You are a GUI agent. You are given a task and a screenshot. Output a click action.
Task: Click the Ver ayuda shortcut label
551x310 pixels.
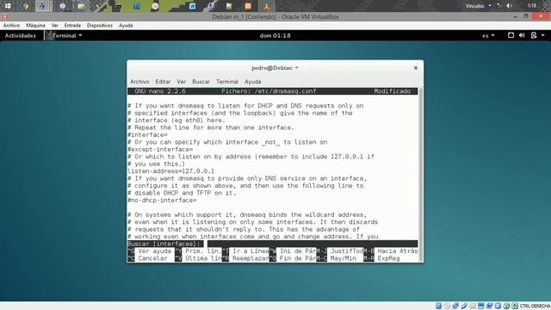click(155, 251)
